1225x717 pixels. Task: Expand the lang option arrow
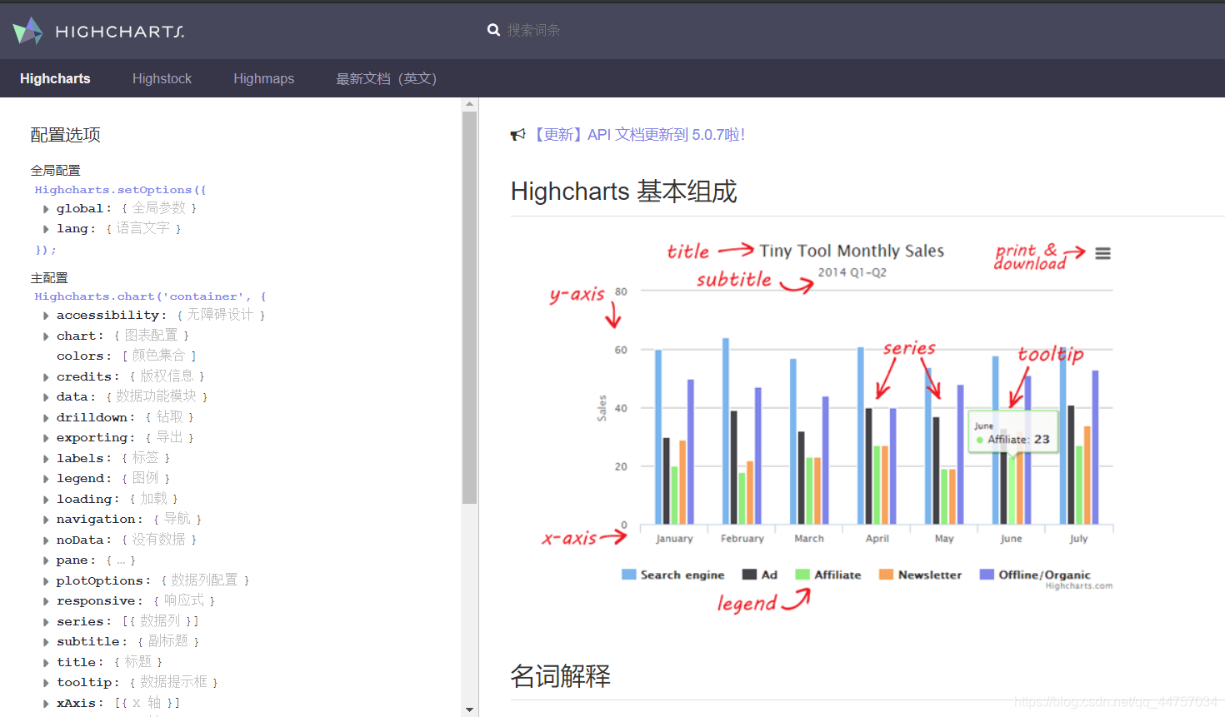click(x=46, y=229)
